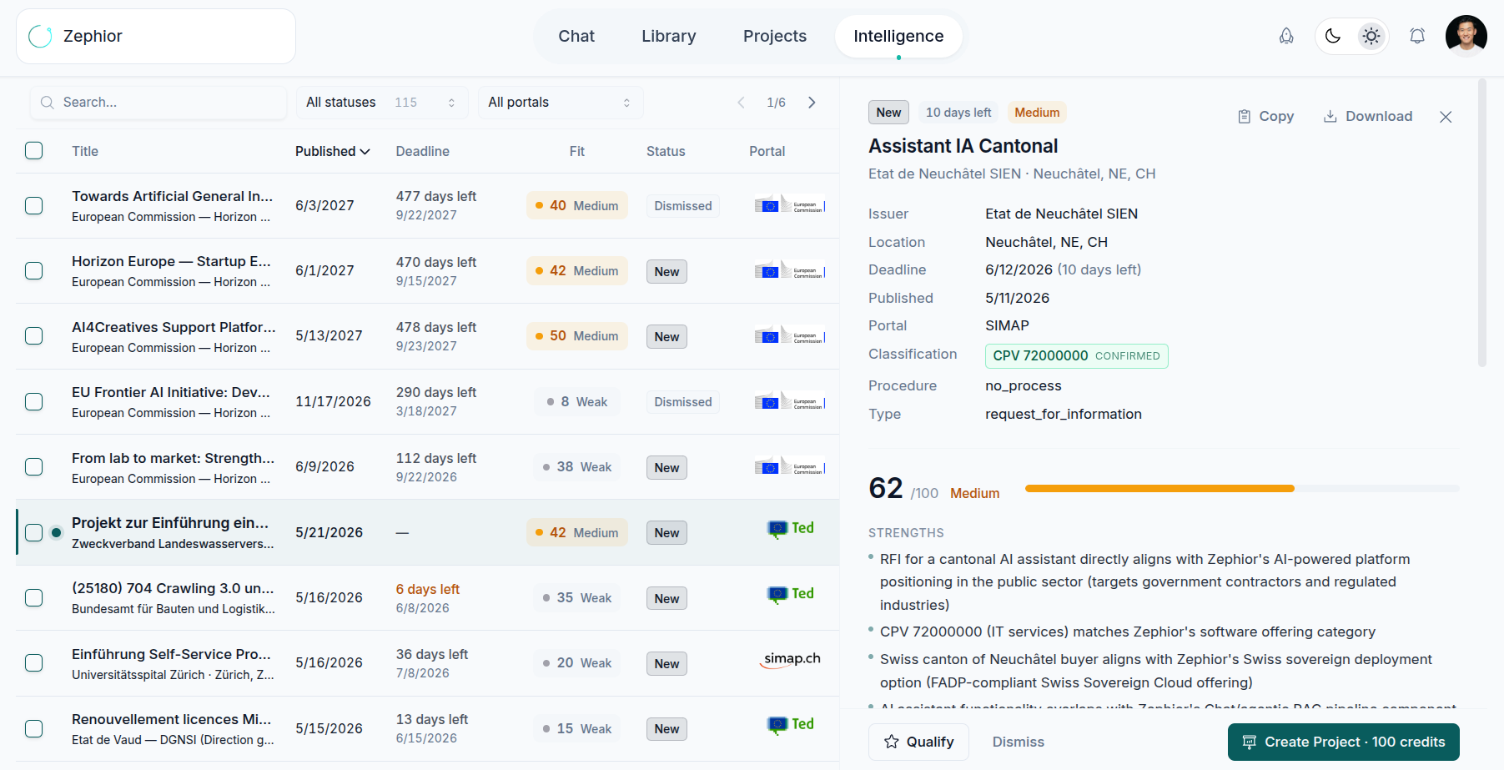
Task: Go to the previous page of results
Action: (741, 103)
